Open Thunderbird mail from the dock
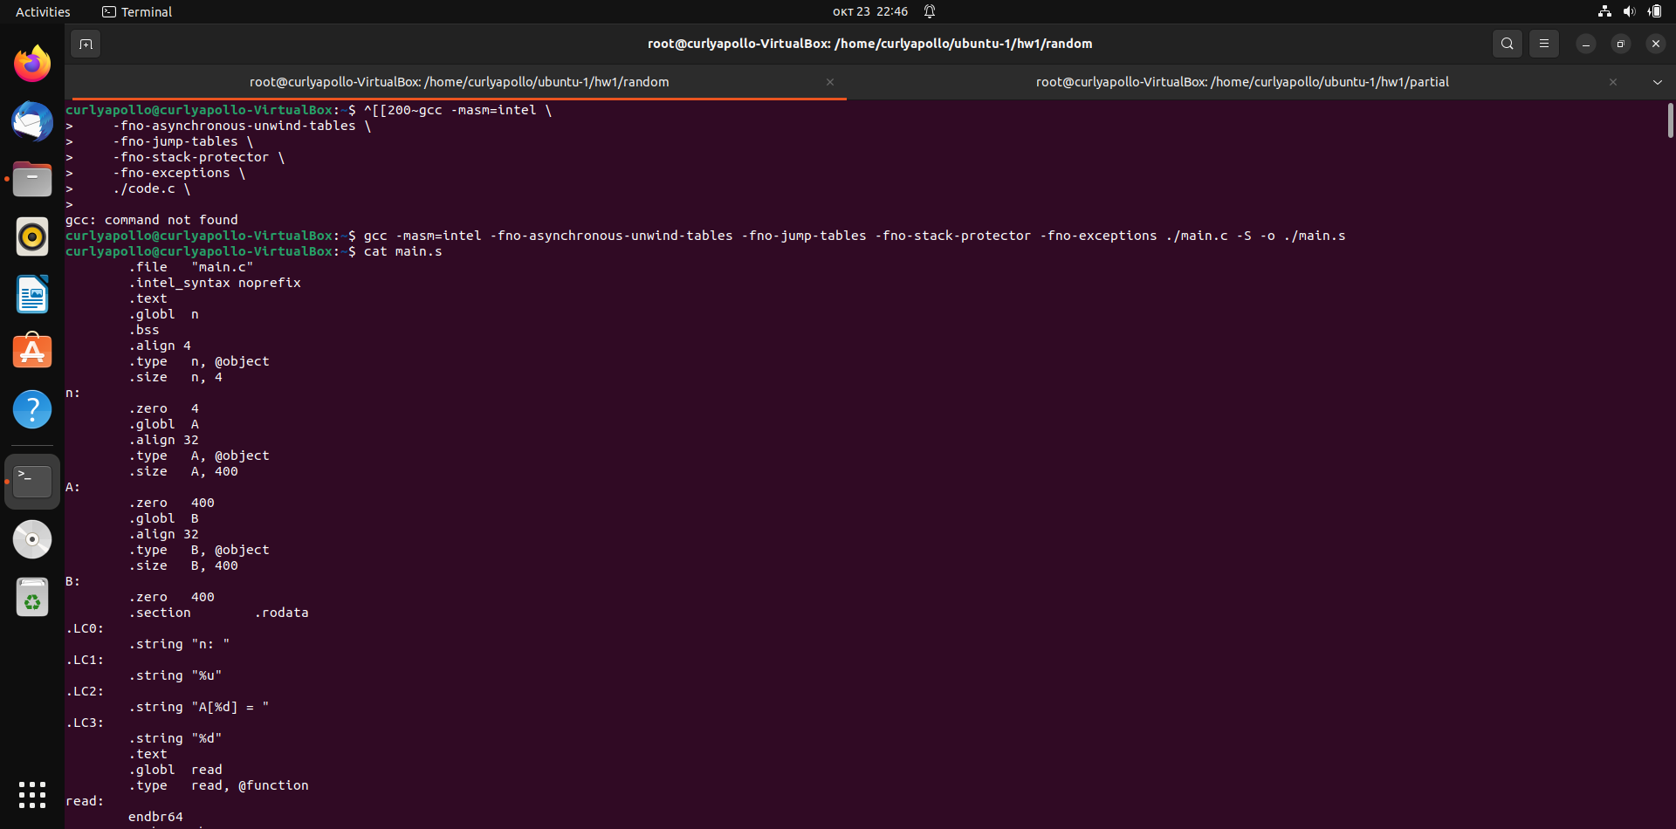This screenshot has width=1676, height=829. tap(32, 122)
